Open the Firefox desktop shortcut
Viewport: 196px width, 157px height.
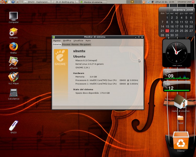tap(14, 48)
